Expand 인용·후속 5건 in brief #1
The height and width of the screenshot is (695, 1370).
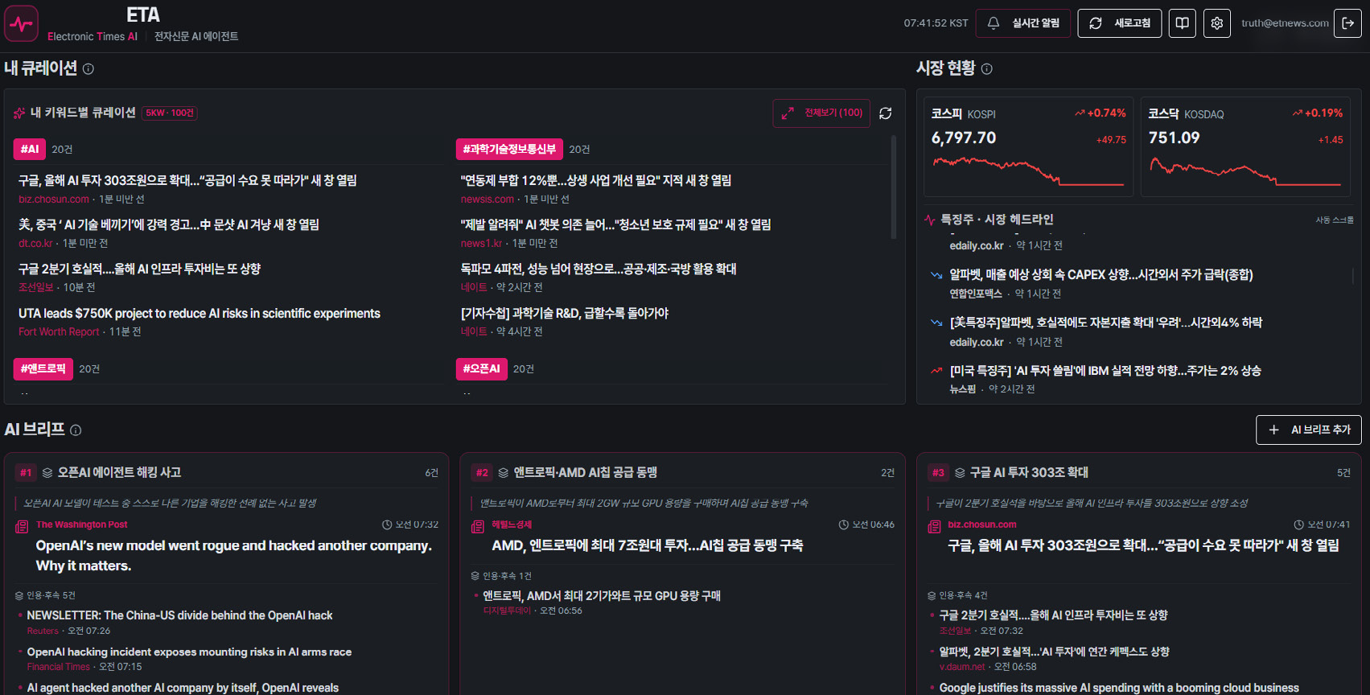click(45, 595)
